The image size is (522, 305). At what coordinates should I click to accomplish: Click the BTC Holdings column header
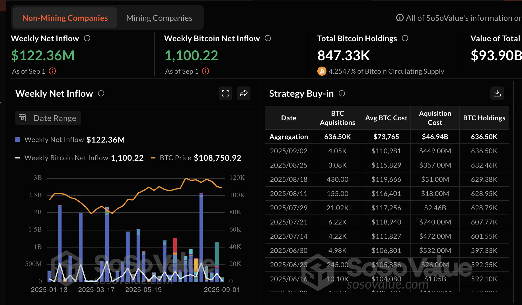[484, 118]
